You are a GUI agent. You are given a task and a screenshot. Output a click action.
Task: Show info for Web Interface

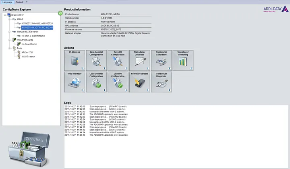pos(83,90)
